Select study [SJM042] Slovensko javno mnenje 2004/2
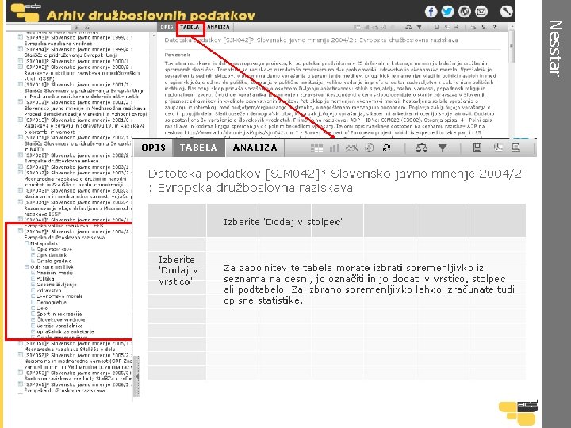Screen dimensions: 571x428 tap(76, 235)
